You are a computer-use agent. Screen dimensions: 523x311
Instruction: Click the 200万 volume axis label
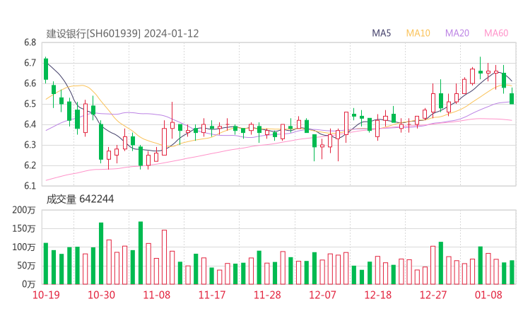(x=24, y=210)
